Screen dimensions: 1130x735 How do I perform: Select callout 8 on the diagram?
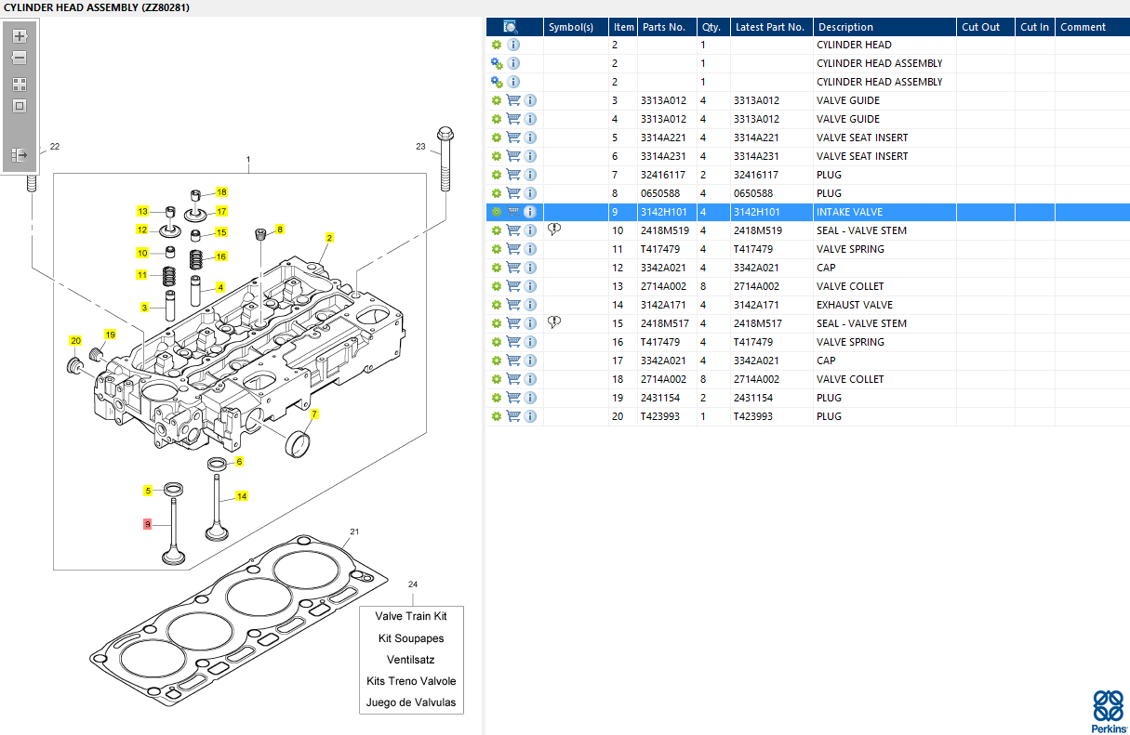coord(279,229)
